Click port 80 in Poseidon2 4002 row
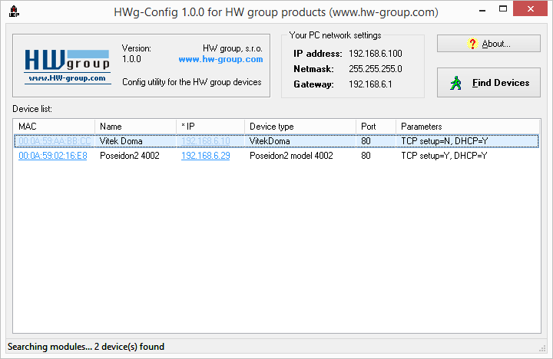 366,156
